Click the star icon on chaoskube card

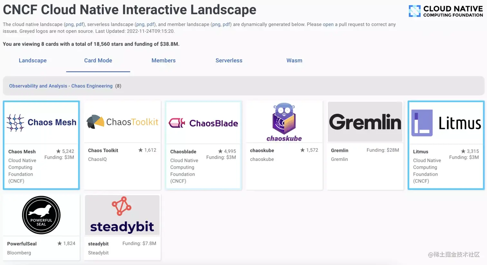[x=302, y=150]
